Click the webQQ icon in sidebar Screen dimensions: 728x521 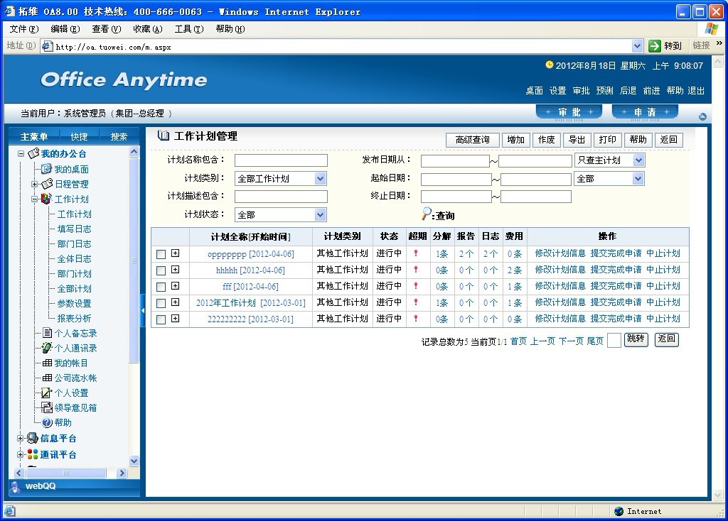coord(15,486)
